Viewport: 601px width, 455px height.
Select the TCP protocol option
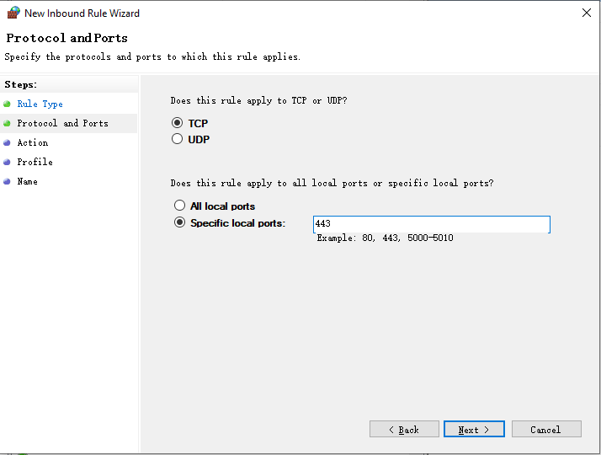point(178,123)
